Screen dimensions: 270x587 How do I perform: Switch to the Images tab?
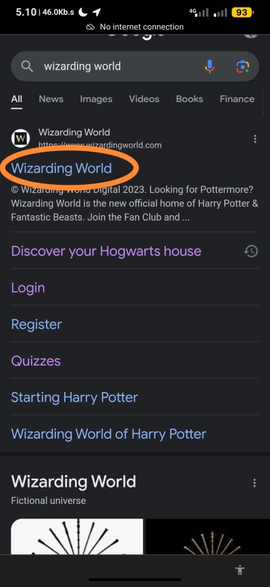tap(96, 99)
